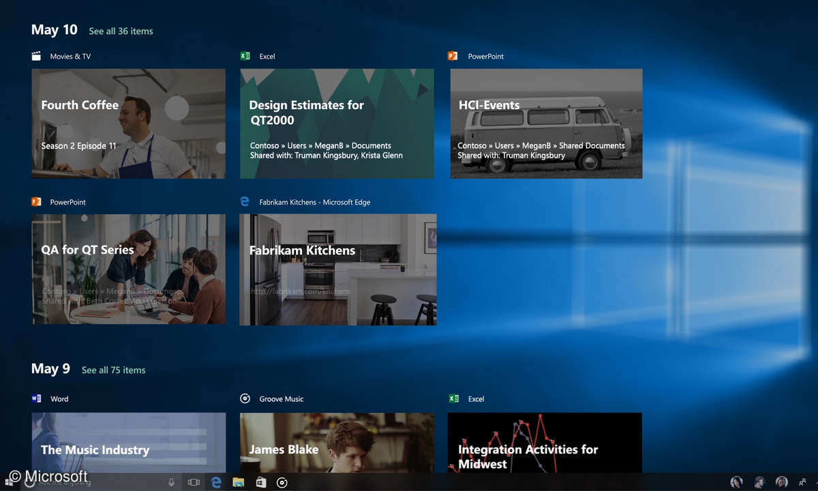Click PowerPoint icon above QA for QT Series
Viewport: 818px width, 491px height.
36,202
